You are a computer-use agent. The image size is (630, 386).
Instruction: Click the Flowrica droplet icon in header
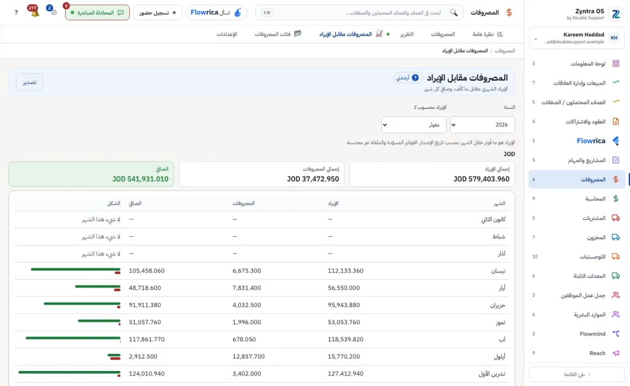238,12
